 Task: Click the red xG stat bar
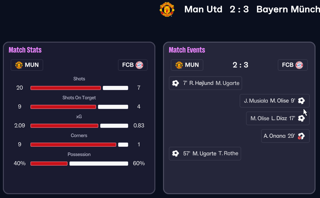[x=64, y=126]
